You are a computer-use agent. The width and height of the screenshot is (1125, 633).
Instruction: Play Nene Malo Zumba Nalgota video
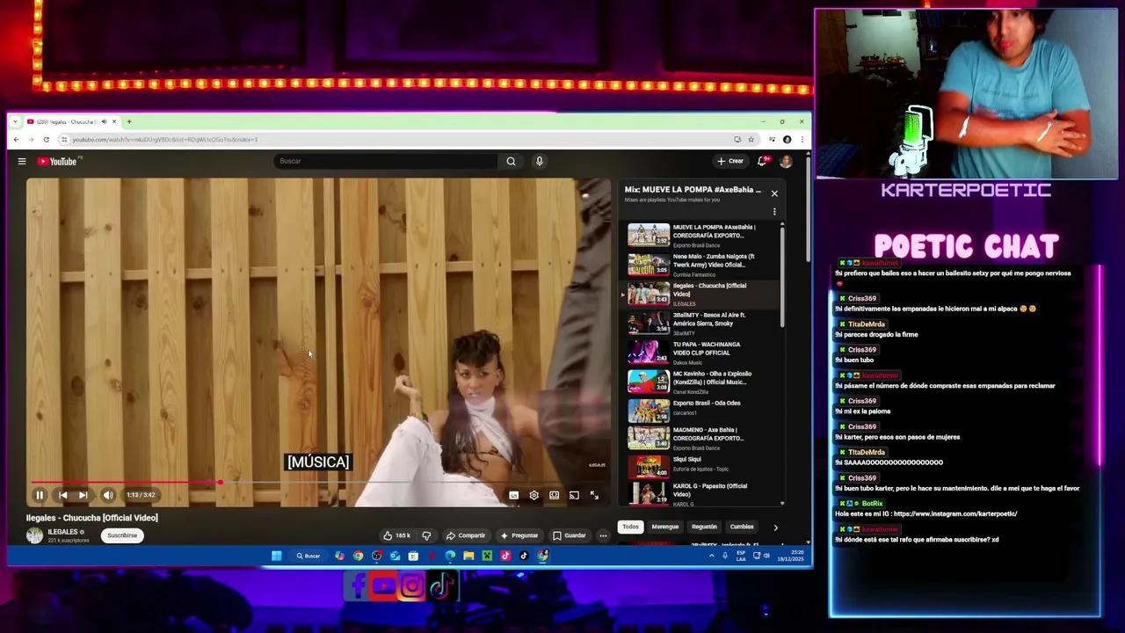[x=701, y=264]
